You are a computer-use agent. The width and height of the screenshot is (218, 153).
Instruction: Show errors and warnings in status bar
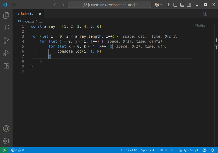[18, 150]
